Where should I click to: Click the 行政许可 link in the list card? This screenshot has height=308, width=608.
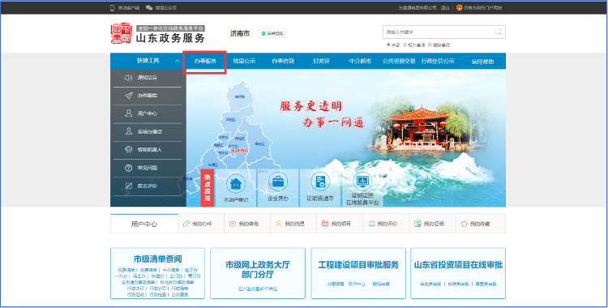135,289
